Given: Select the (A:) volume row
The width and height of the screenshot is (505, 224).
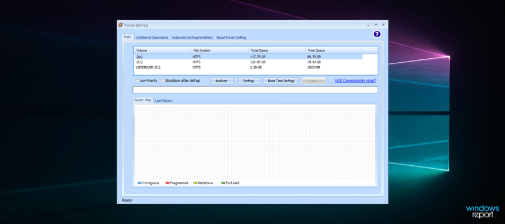Looking at the screenshot, I should [249, 57].
